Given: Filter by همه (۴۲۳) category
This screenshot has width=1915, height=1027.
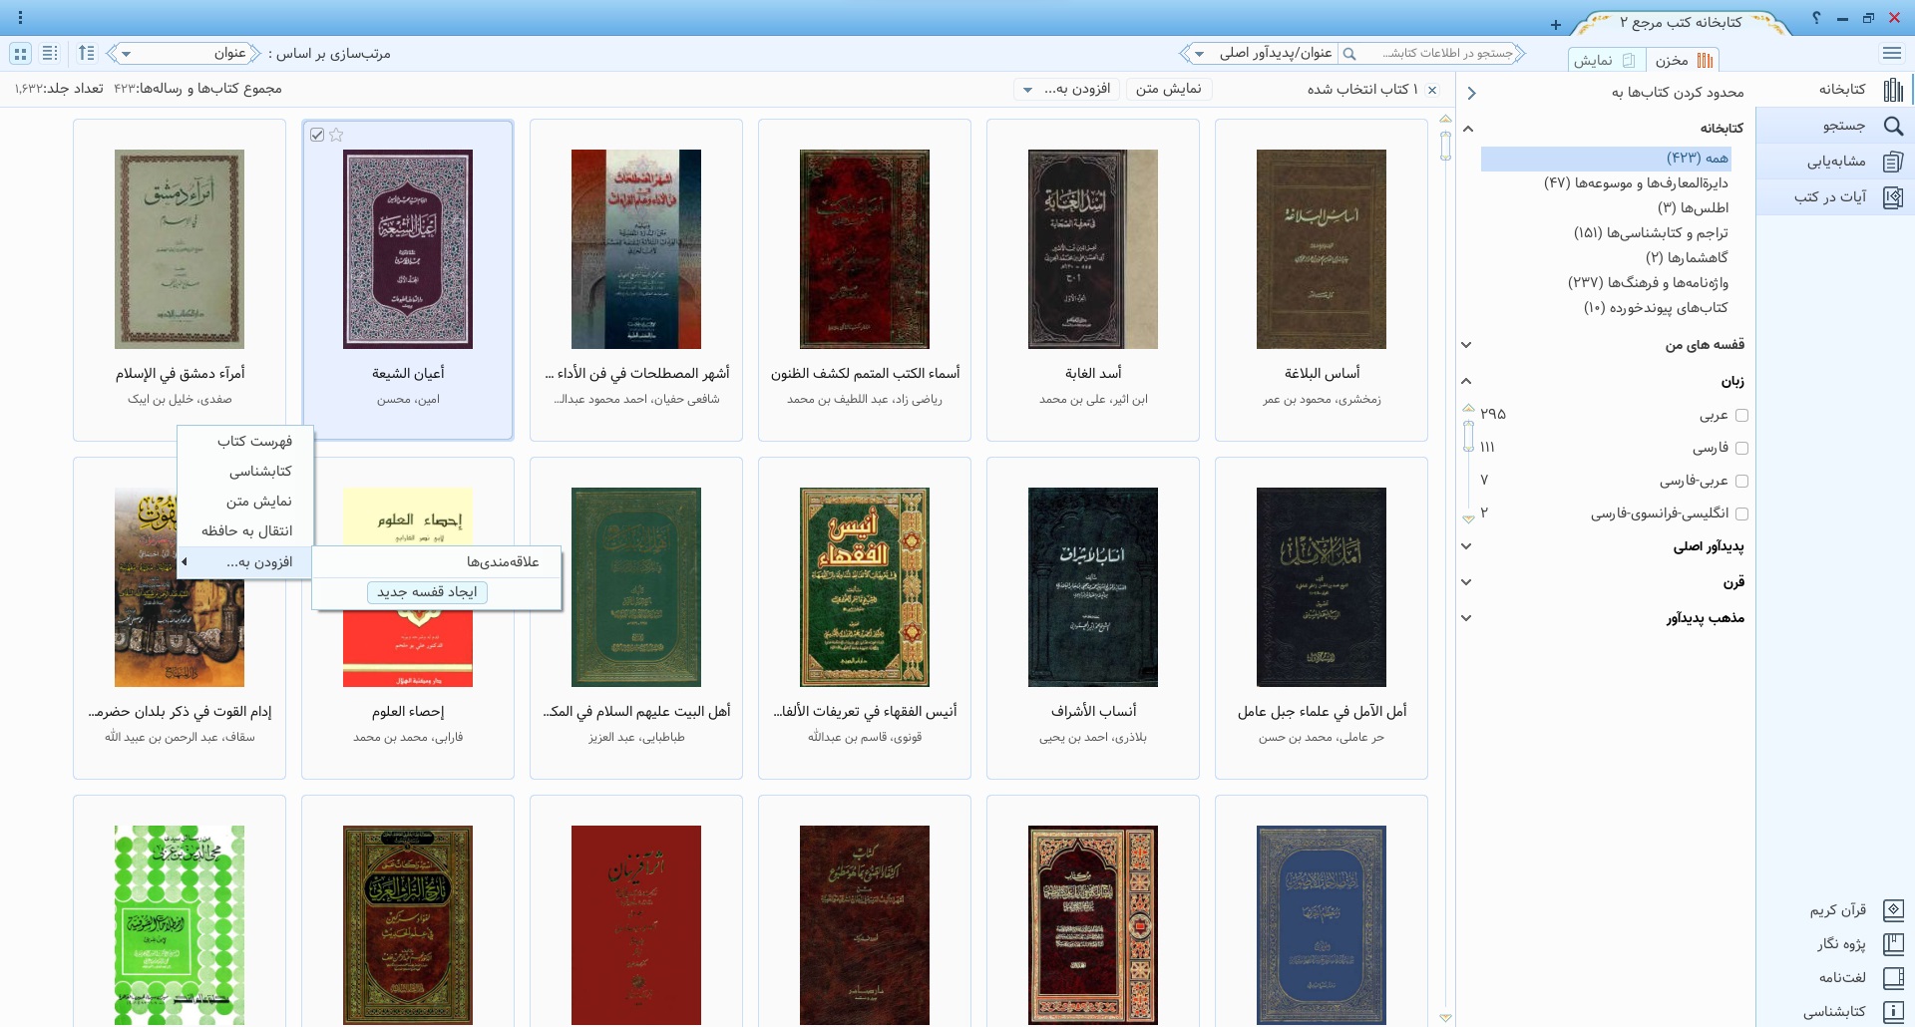Looking at the screenshot, I should pyautogui.click(x=1606, y=159).
